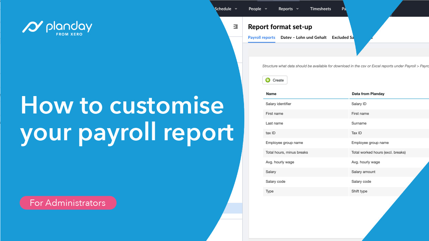Expand the Reports dropdown chevron

297,9
